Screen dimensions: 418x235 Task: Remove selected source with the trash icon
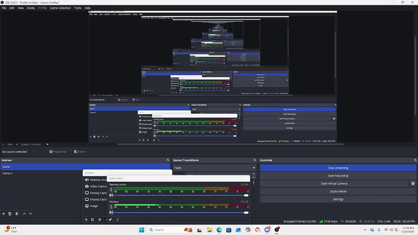92,220
